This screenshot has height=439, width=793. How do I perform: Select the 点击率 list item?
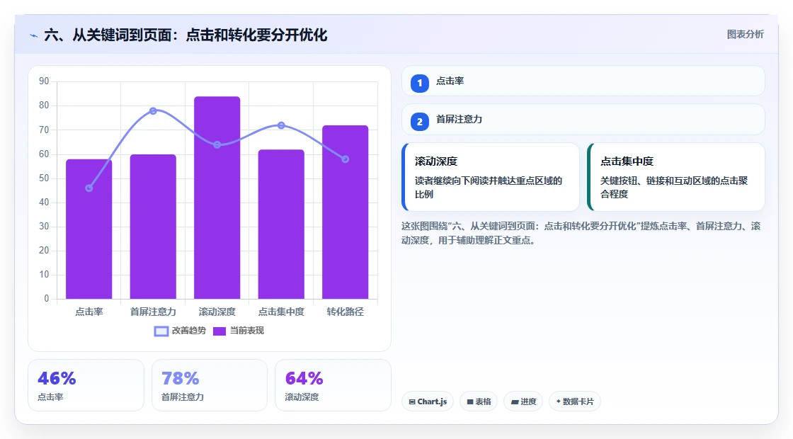pos(583,81)
